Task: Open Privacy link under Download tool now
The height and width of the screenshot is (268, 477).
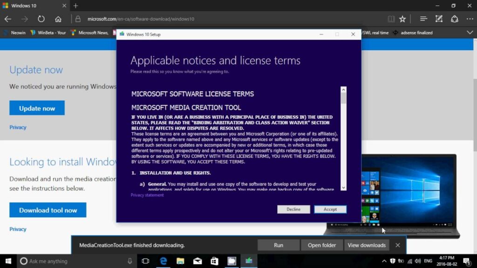Action: (18, 229)
